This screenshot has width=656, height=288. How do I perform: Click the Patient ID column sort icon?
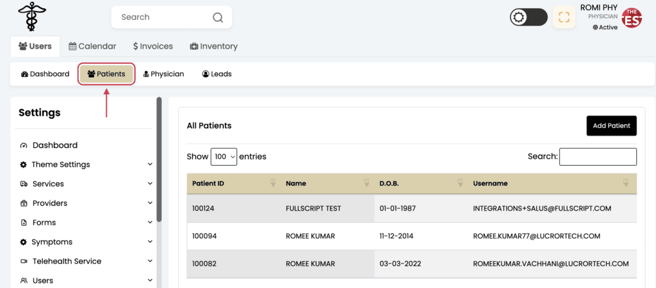click(273, 182)
